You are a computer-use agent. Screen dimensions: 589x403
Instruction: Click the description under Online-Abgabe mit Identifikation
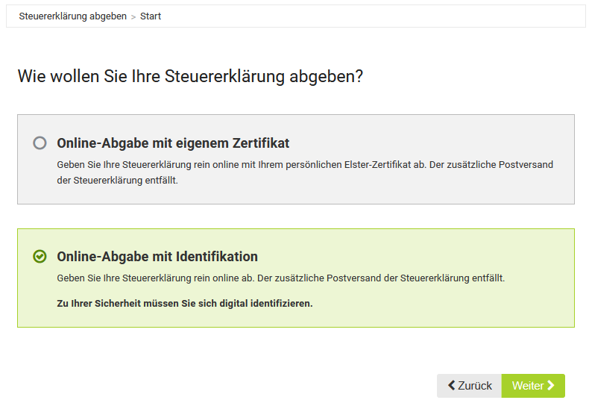(280, 278)
